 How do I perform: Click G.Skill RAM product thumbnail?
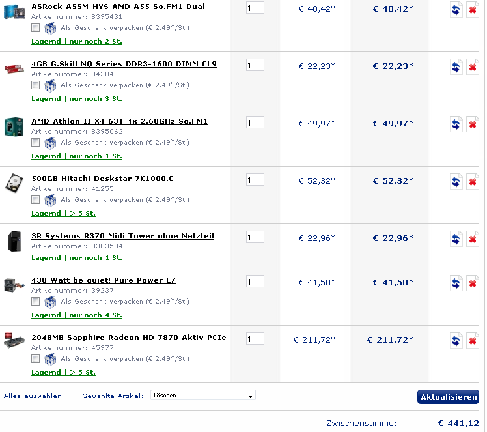[x=14, y=68]
